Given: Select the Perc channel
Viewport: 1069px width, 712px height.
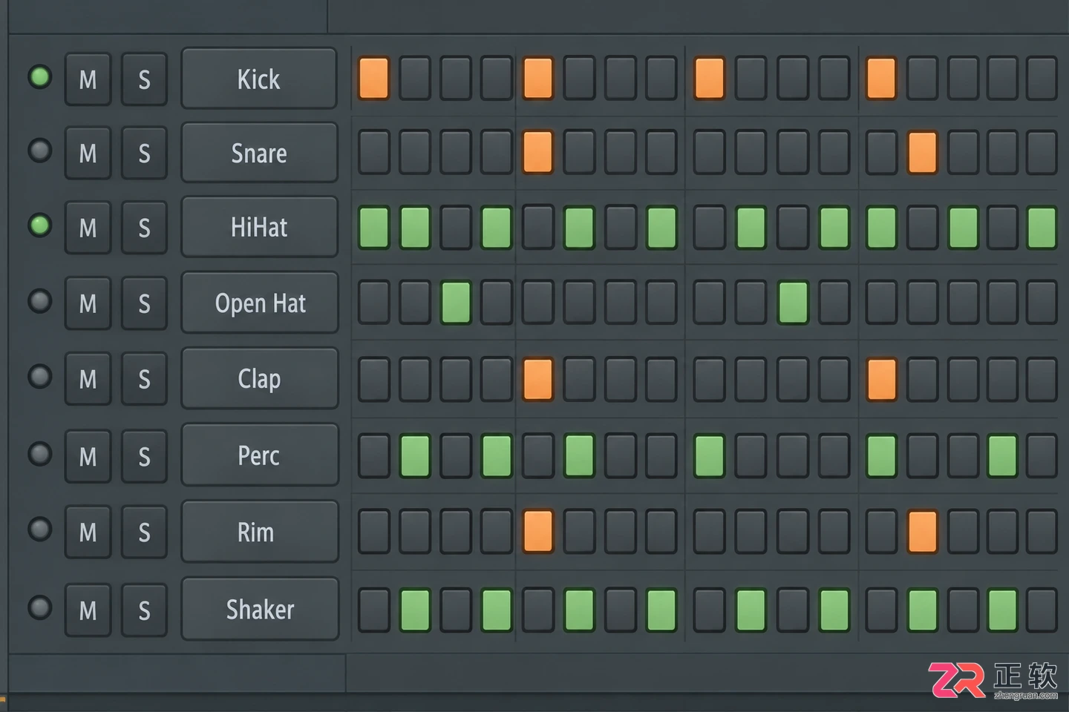Looking at the screenshot, I should 259,455.
